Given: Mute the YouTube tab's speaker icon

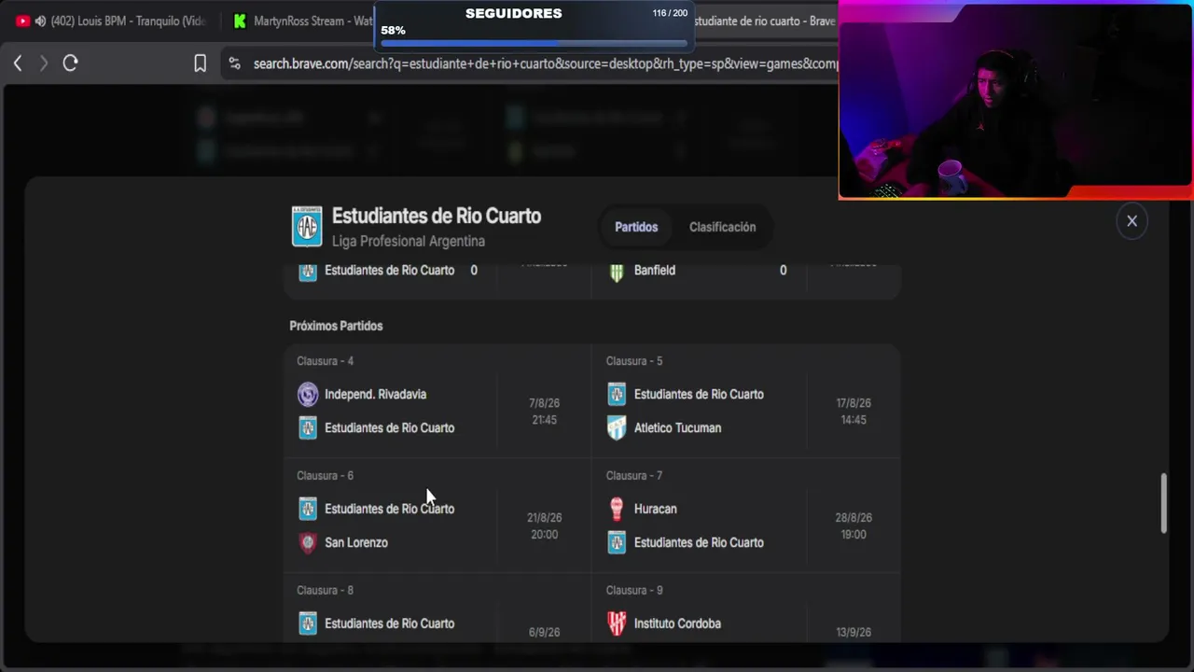Looking at the screenshot, I should [x=40, y=21].
